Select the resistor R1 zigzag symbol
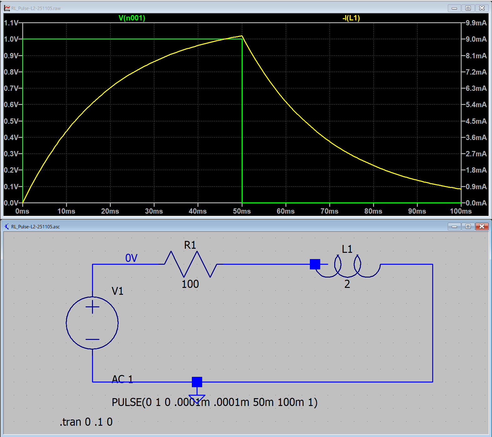The image size is (492, 437). 191,264
